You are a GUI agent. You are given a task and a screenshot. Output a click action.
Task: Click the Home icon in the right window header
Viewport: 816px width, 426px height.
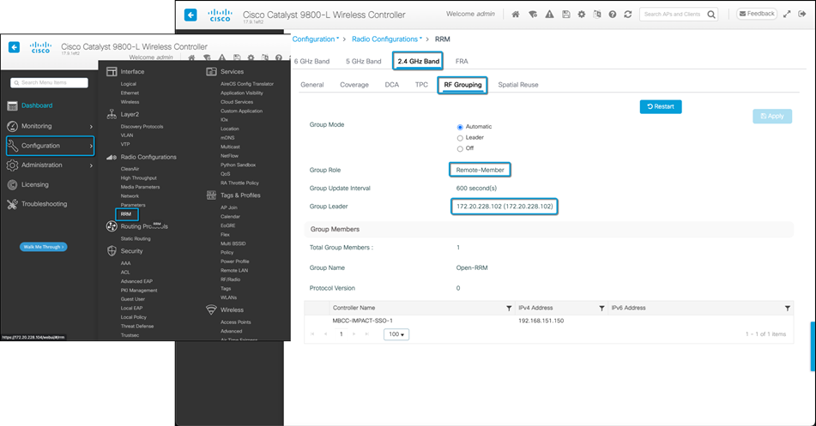pyautogui.click(x=515, y=15)
